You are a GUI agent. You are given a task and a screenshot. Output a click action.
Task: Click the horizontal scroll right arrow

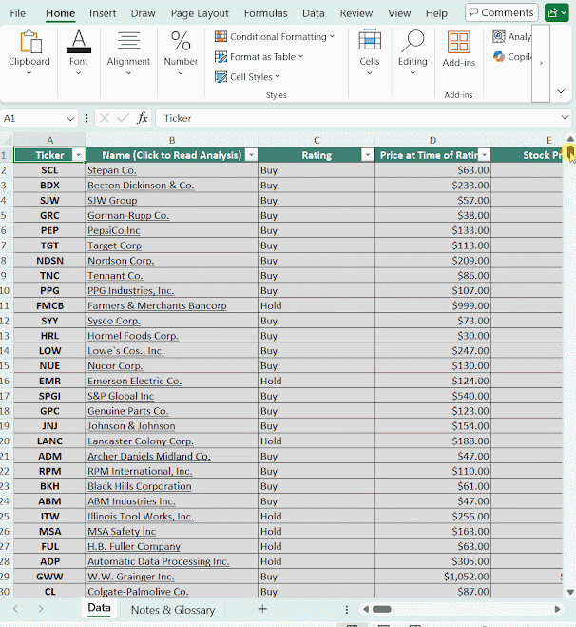coord(557,610)
